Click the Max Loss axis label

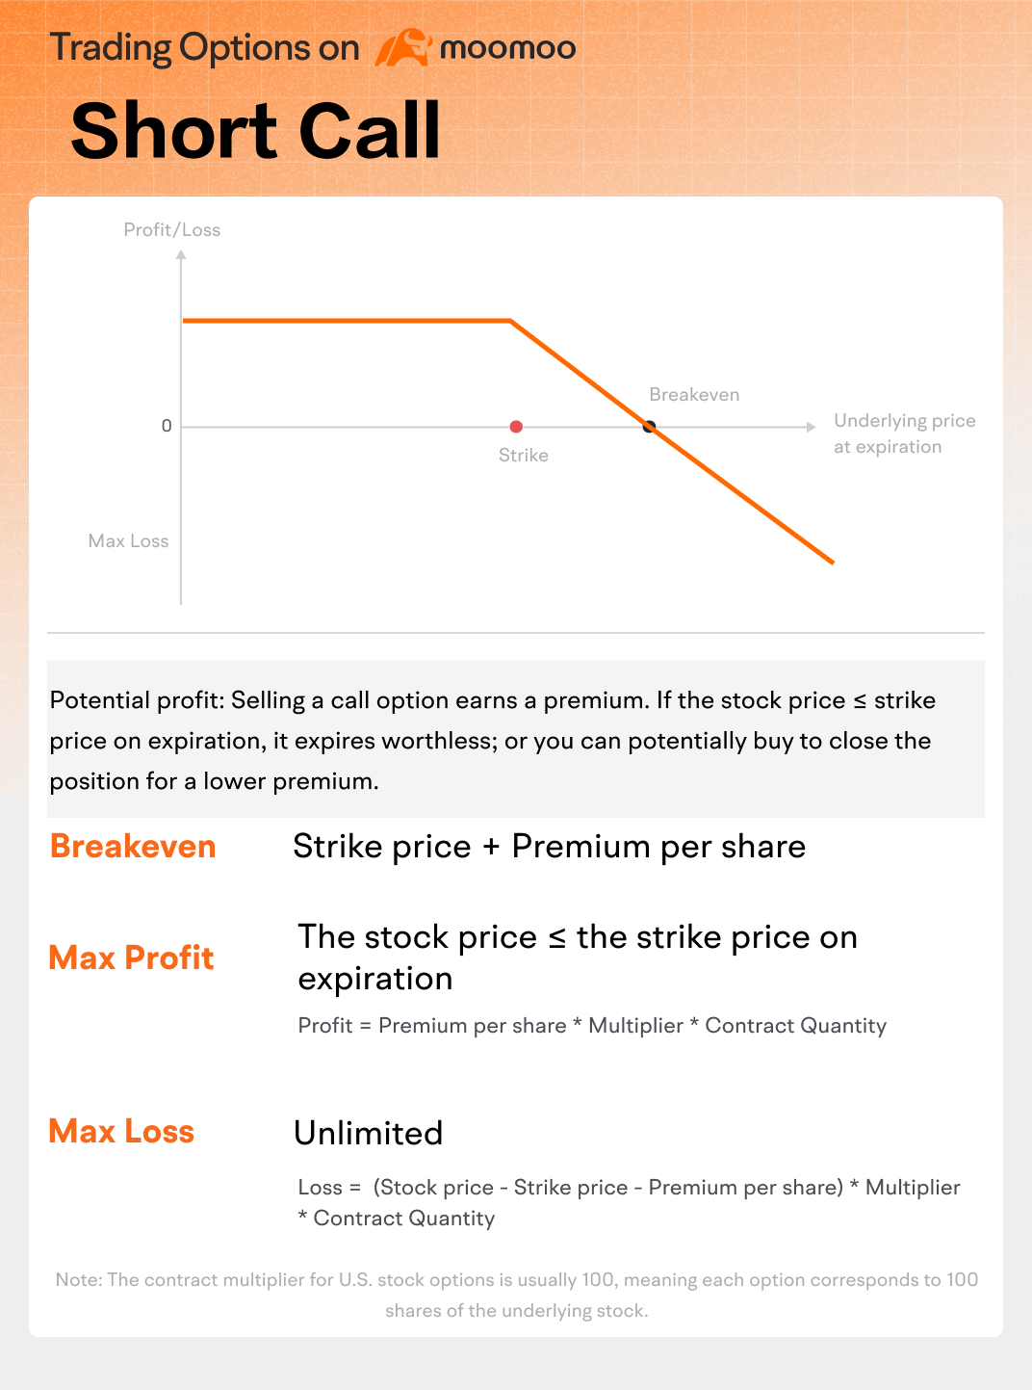(128, 540)
